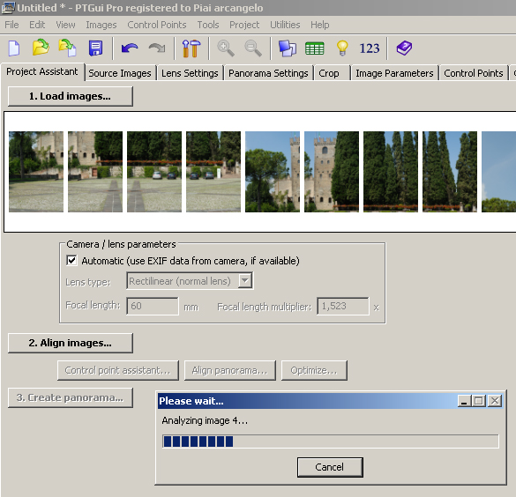Select the first castle courtyard thumbnail
Screen dimensions: 516x497
[x=36, y=172]
